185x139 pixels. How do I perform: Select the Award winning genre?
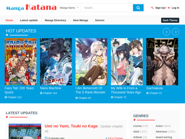coord(164,137)
